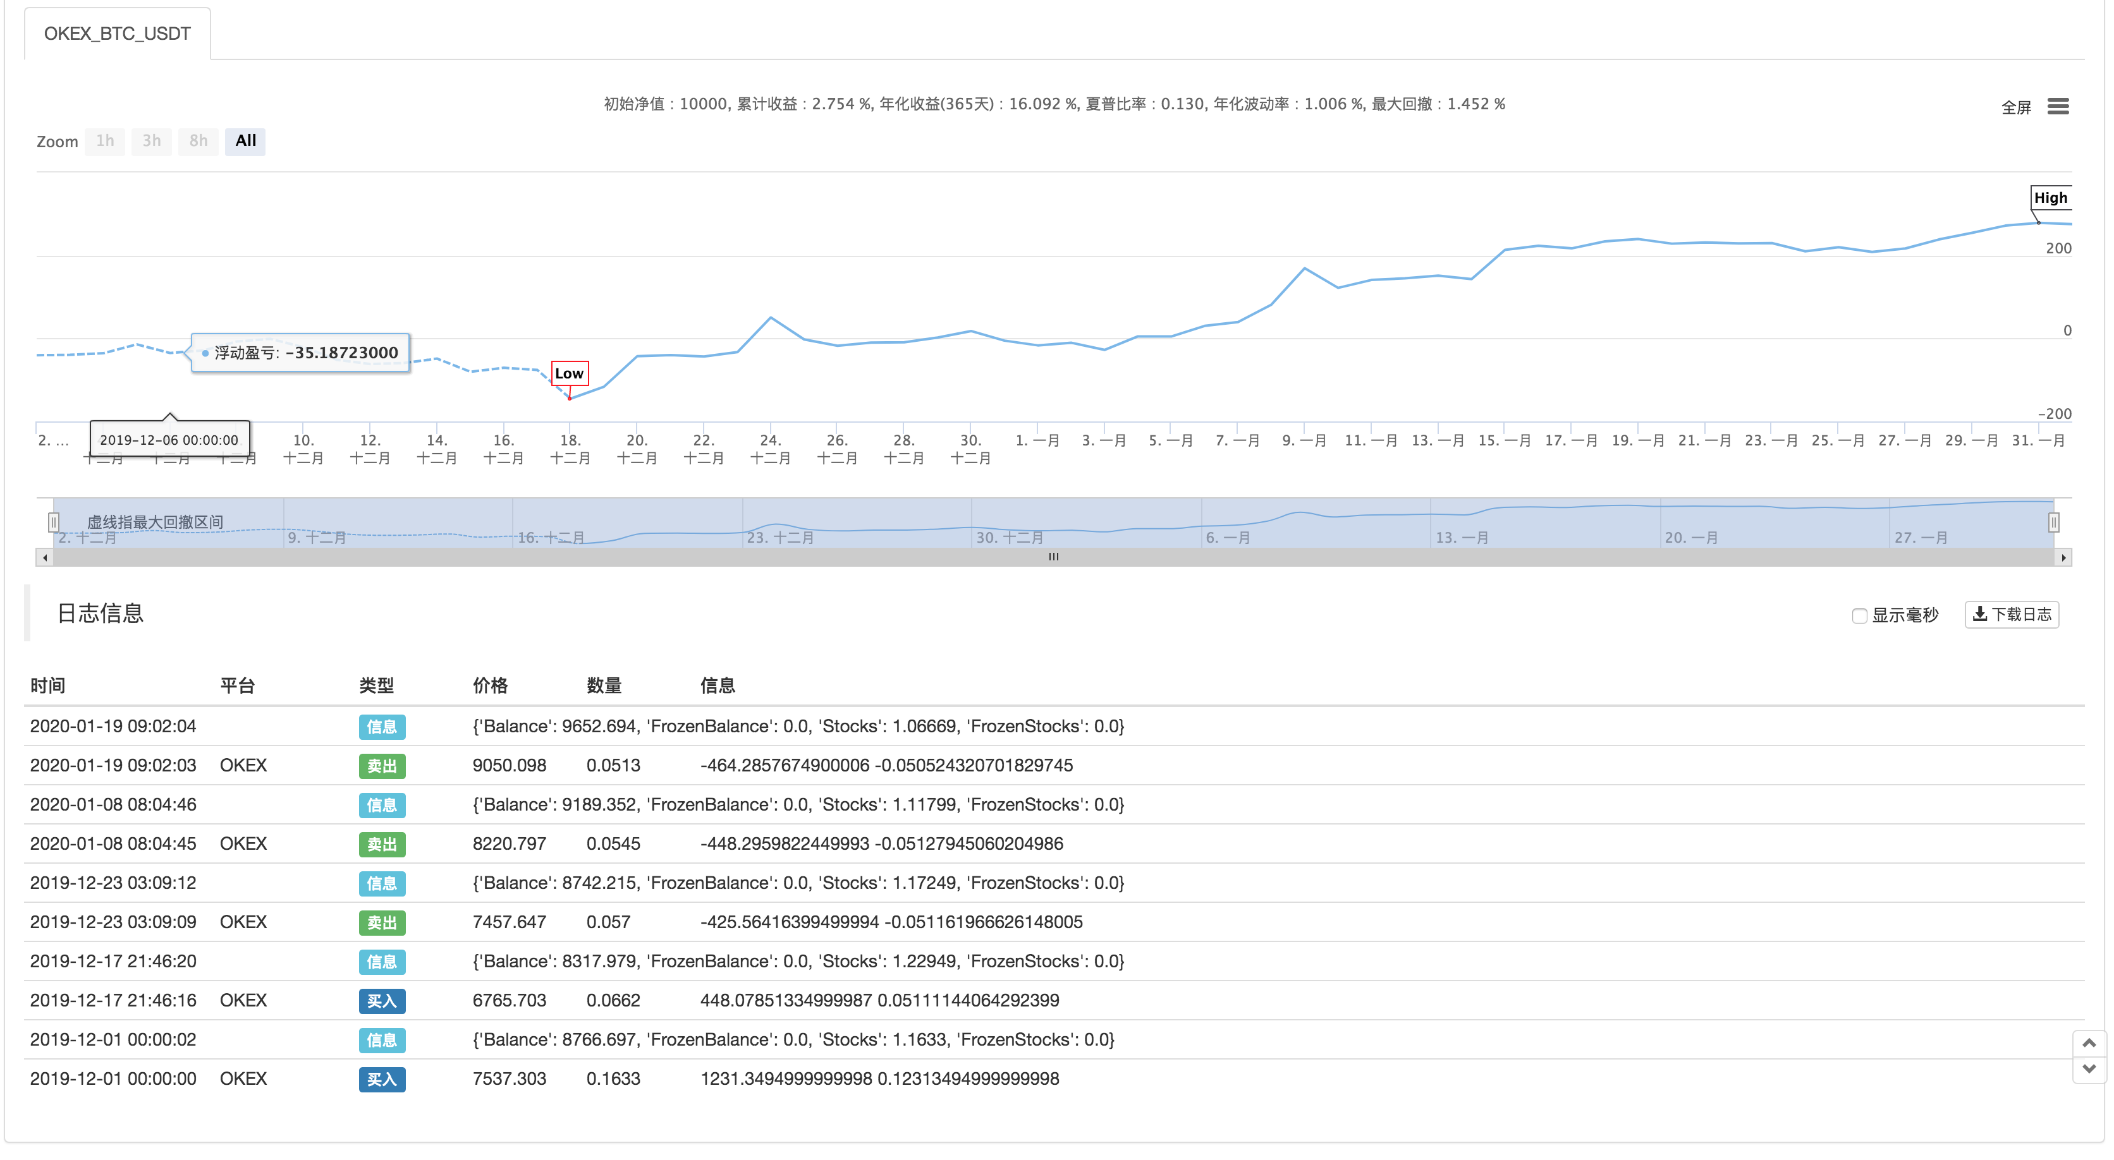Click the 买入 badge at price 7537.303
This screenshot has height=1160, width=2114.
click(382, 1078)
